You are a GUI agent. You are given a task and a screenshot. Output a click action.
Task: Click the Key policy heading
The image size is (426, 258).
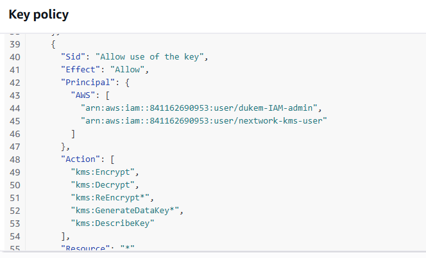(x=38, y=15)
